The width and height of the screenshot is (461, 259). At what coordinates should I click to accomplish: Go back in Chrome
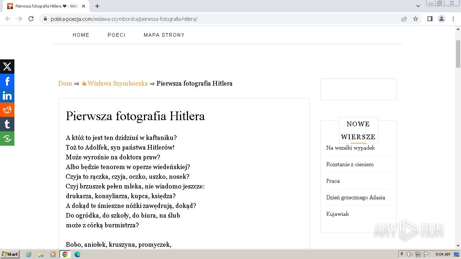point(8,19)
